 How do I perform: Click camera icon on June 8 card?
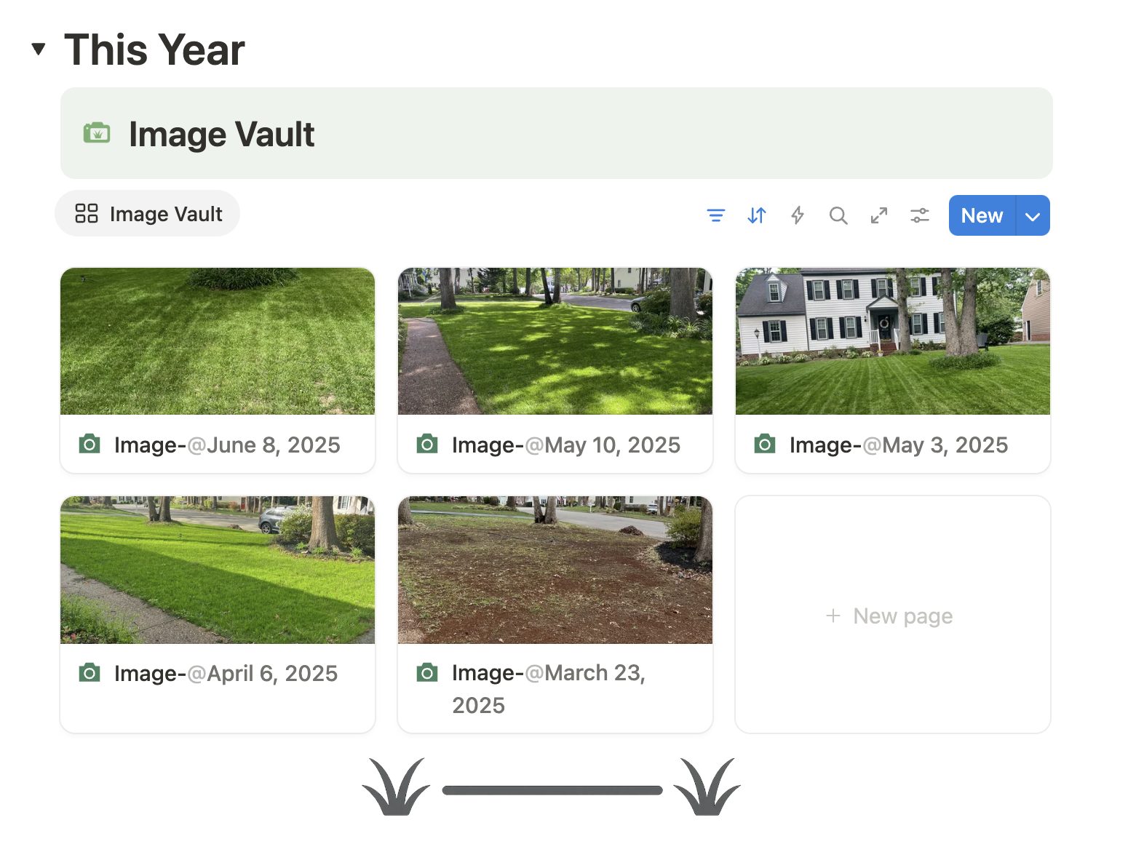[90, 444]
